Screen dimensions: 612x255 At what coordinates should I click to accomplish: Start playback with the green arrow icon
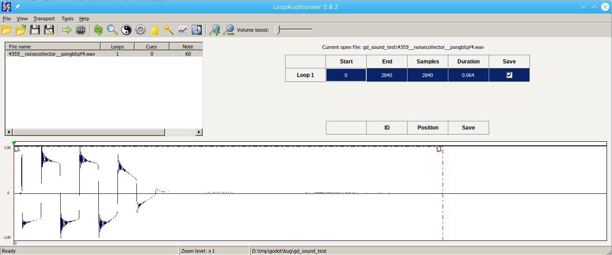point(67,30)
